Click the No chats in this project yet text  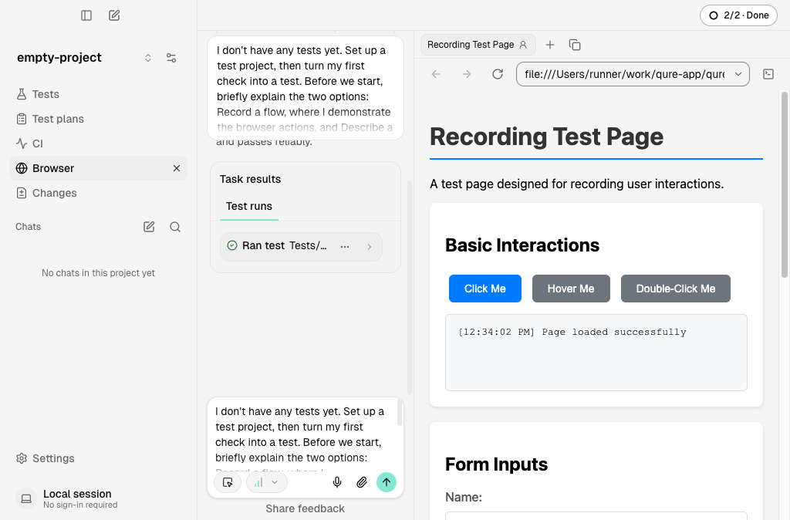click(x=98, y=273)
